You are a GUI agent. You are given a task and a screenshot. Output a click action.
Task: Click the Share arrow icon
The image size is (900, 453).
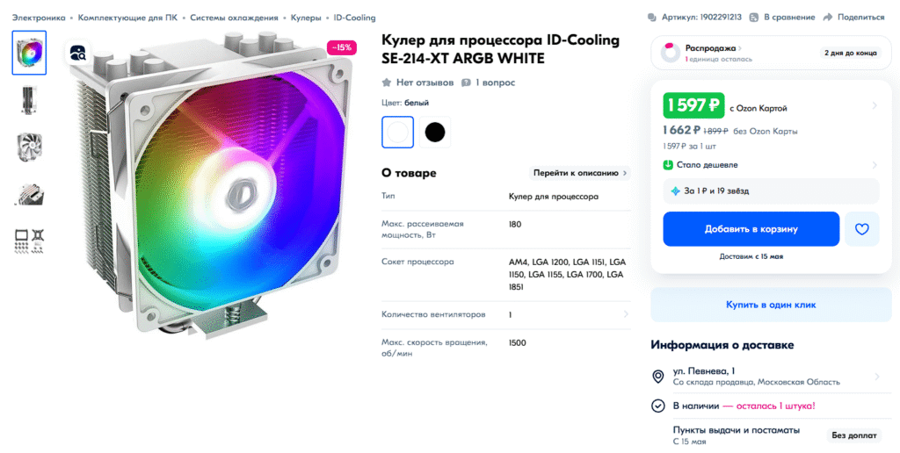[x=827, y=18]
